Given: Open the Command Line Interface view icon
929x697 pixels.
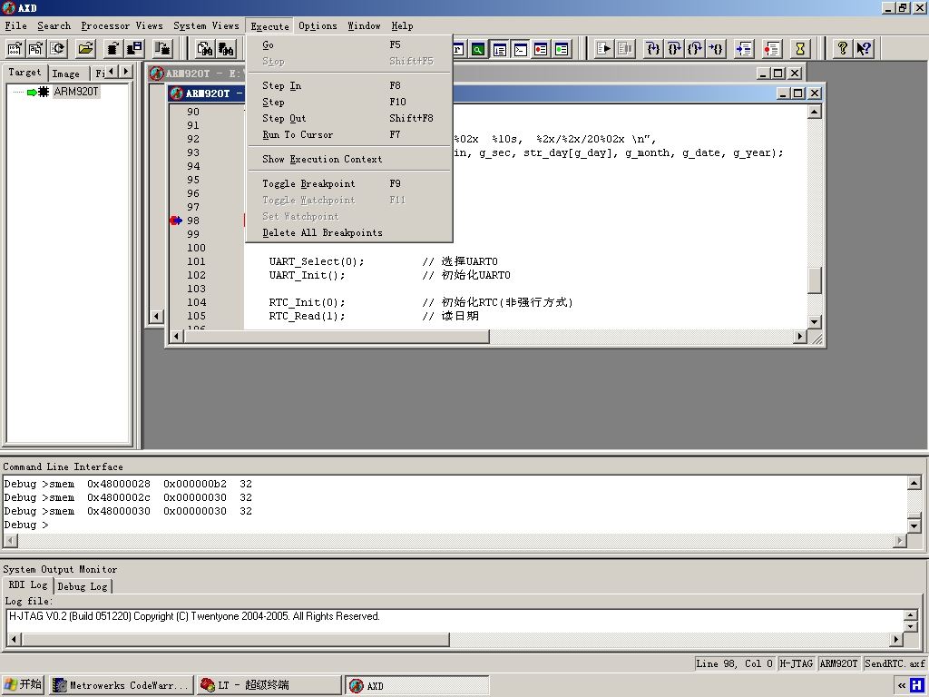Looking at the screenshot, I should (520, 49).
